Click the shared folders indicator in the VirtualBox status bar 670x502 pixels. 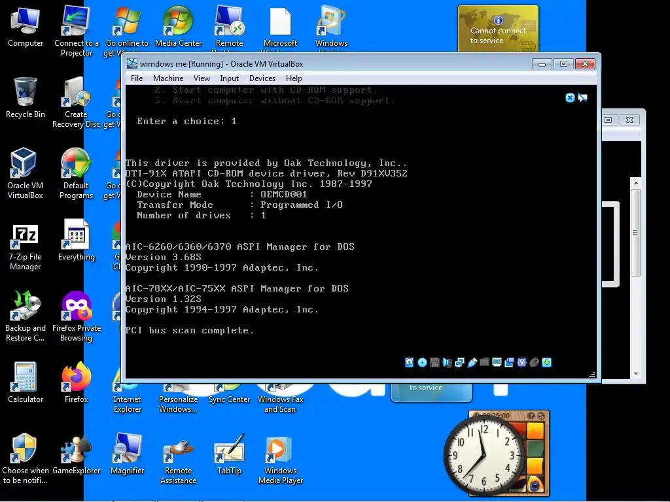(484, 362)
